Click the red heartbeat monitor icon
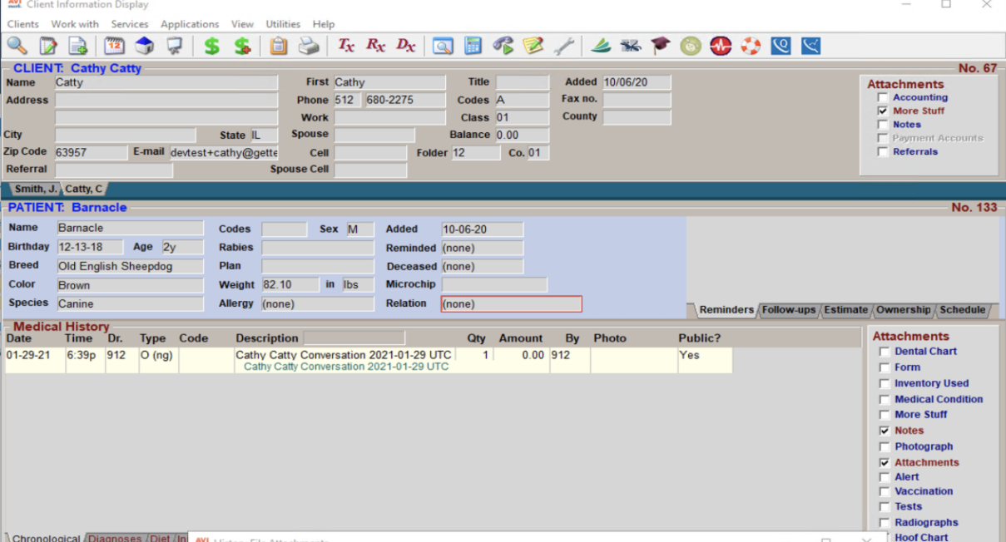Image resolution: width=1006 pixels, height=542 pixels. tap(721, 46)
